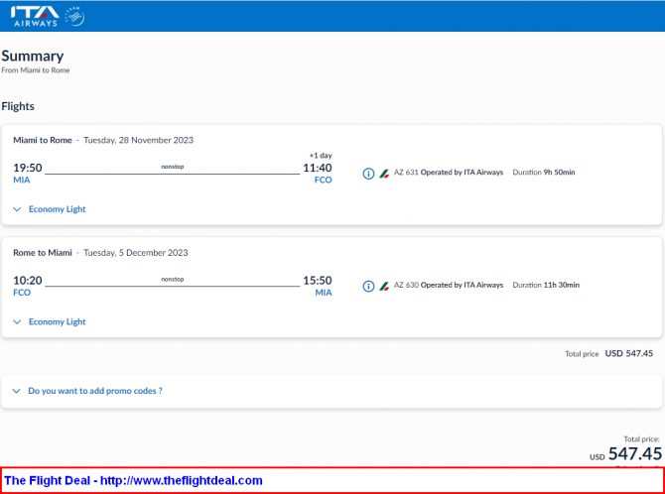The image size is (665, 494).
Task: Click 'Tuesday, 28 November 2023' date
Action: [138, 140]
